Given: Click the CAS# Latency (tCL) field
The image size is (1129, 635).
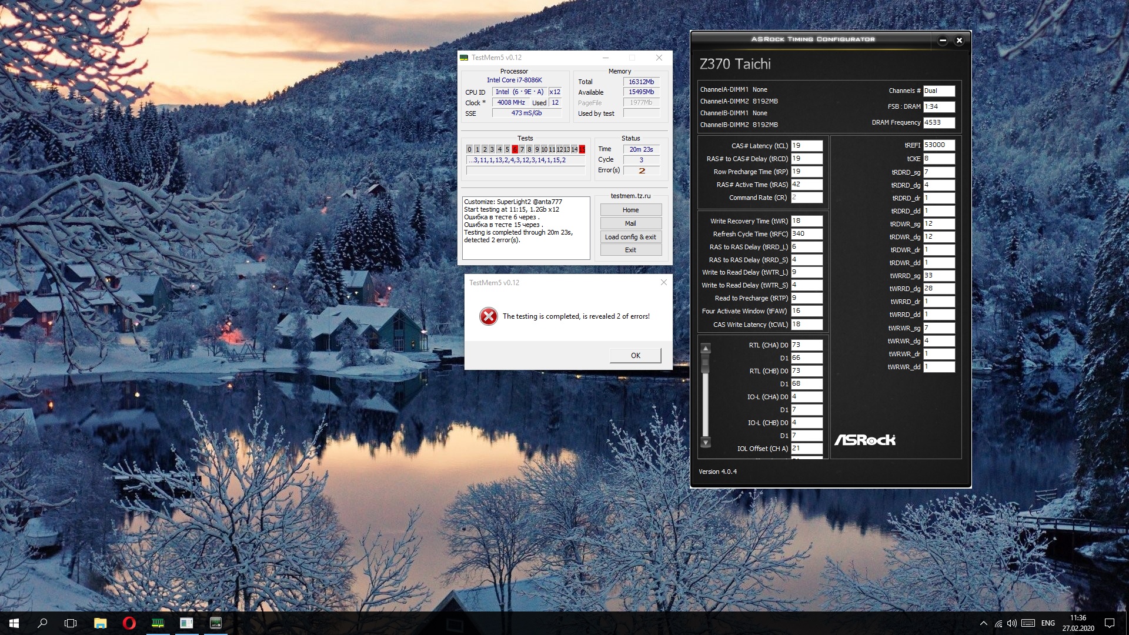Looking at the screenshot, I should pos(806,146).
